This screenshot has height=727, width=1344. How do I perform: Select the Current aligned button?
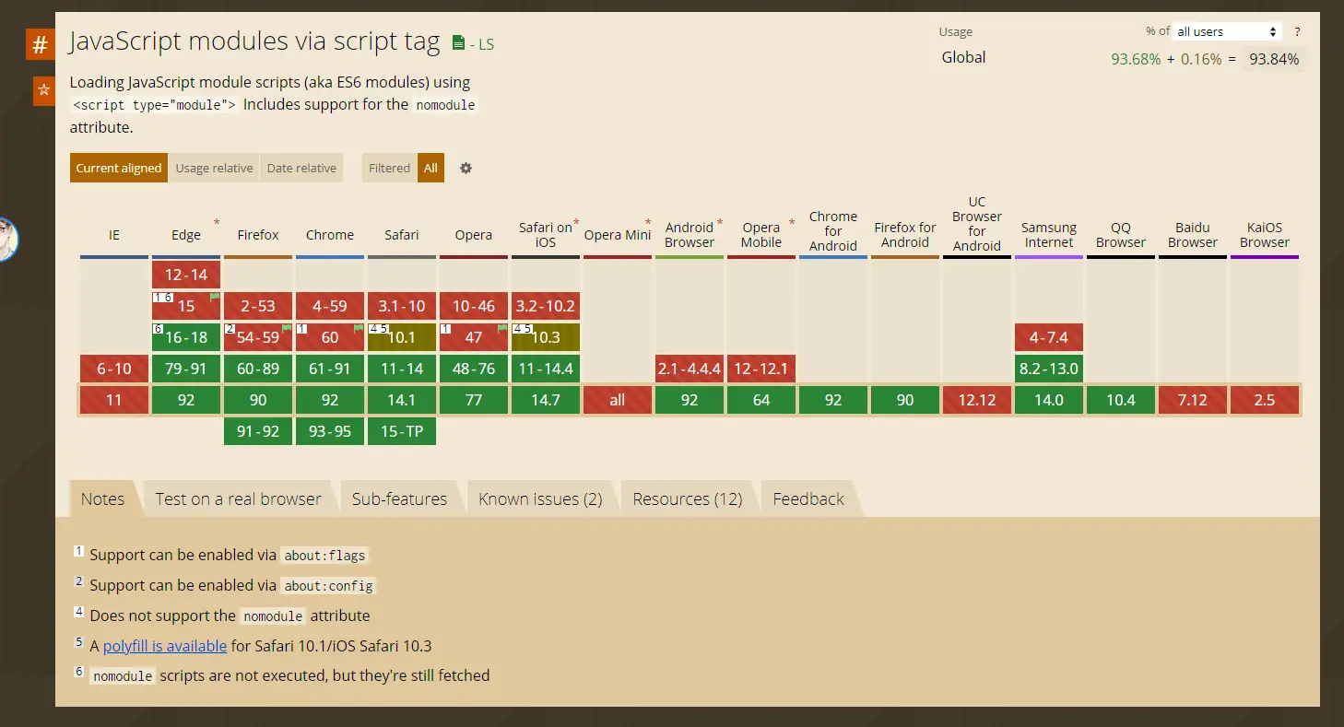119,168
